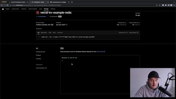Click the Copy Snippet button

pos(134,32)
